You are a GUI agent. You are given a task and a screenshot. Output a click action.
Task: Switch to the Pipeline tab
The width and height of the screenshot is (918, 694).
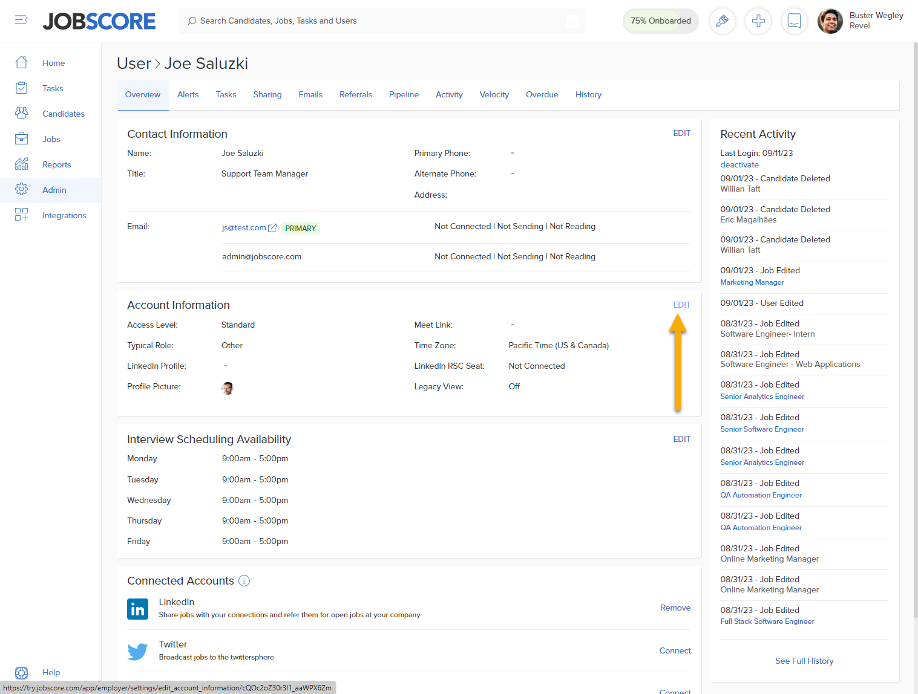tap(404, 95)
